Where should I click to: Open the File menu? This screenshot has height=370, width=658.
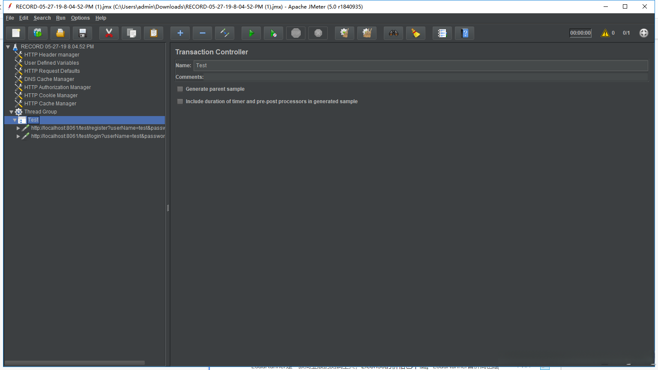[x=10, y=18]
